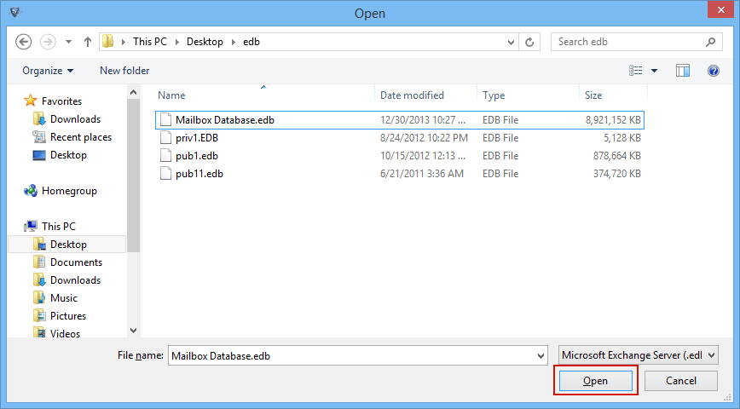Open the recent locations dropdown arrow
Viewport: 740px width, 409px height.
click(x=68, y=42)
